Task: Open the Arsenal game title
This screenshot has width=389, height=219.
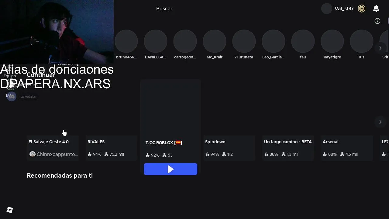Action: [330, 142]
